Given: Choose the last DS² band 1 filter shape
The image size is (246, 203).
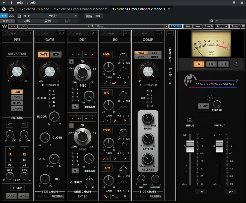Looking at the screenshot, I should pyautogui.click(x=93, y=54).
